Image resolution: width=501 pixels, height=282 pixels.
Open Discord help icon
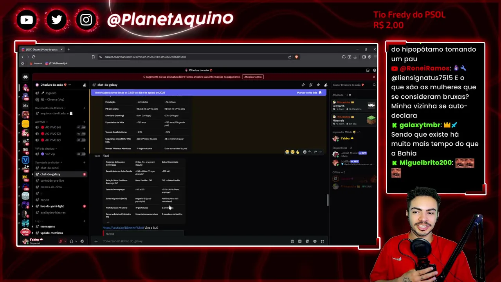[374, 70]
